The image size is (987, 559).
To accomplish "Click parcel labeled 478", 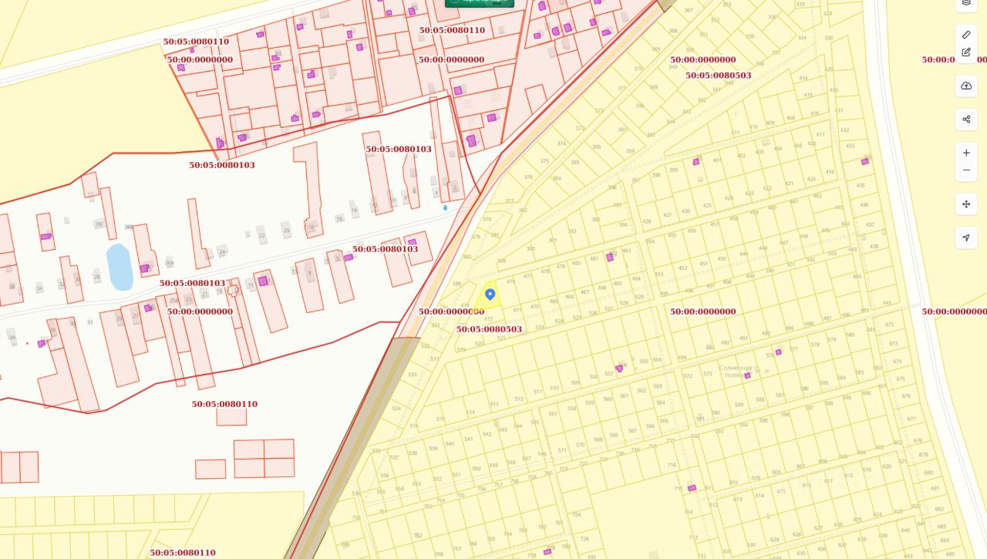I will [x=545, y=271].
